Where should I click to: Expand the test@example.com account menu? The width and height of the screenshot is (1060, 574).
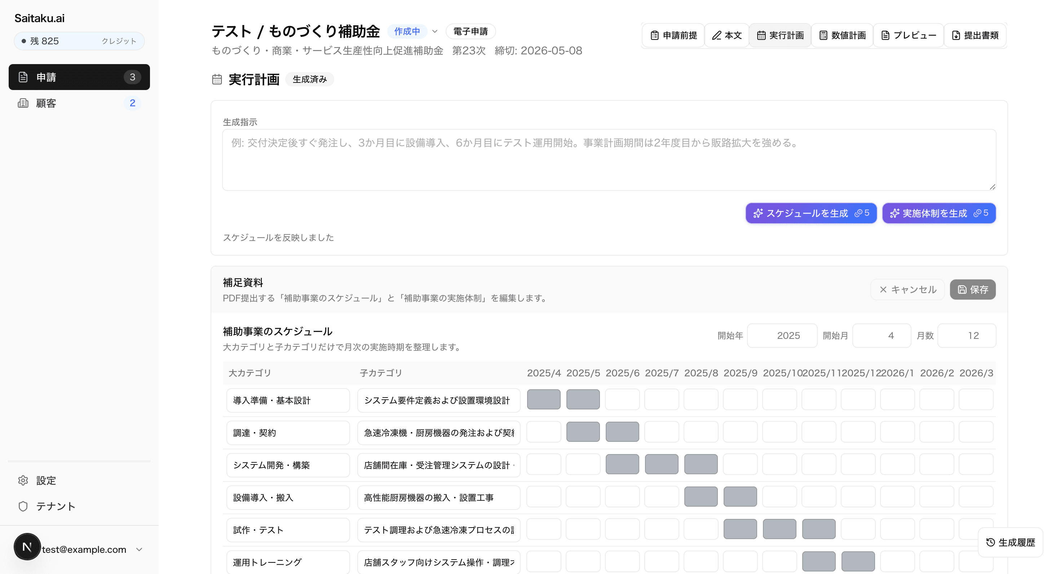point(139,550)
